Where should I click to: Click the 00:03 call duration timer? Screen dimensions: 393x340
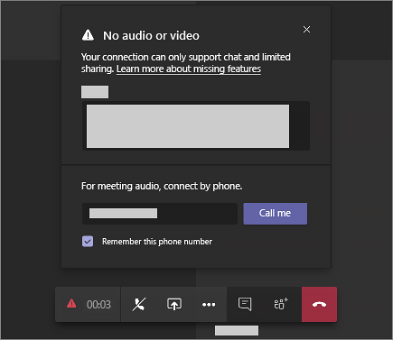[98, 305]
